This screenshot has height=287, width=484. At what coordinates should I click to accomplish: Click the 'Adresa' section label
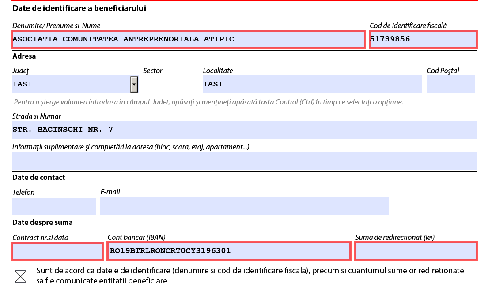[24, 56]
